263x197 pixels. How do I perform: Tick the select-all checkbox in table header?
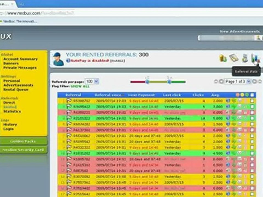pos(252,95)
